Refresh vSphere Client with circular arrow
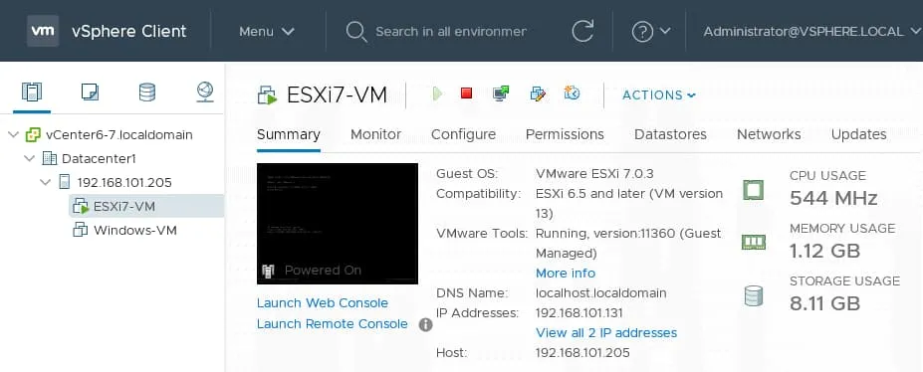Image resolution: width=923 pixels, height=372 pixels. click(582, 31)
